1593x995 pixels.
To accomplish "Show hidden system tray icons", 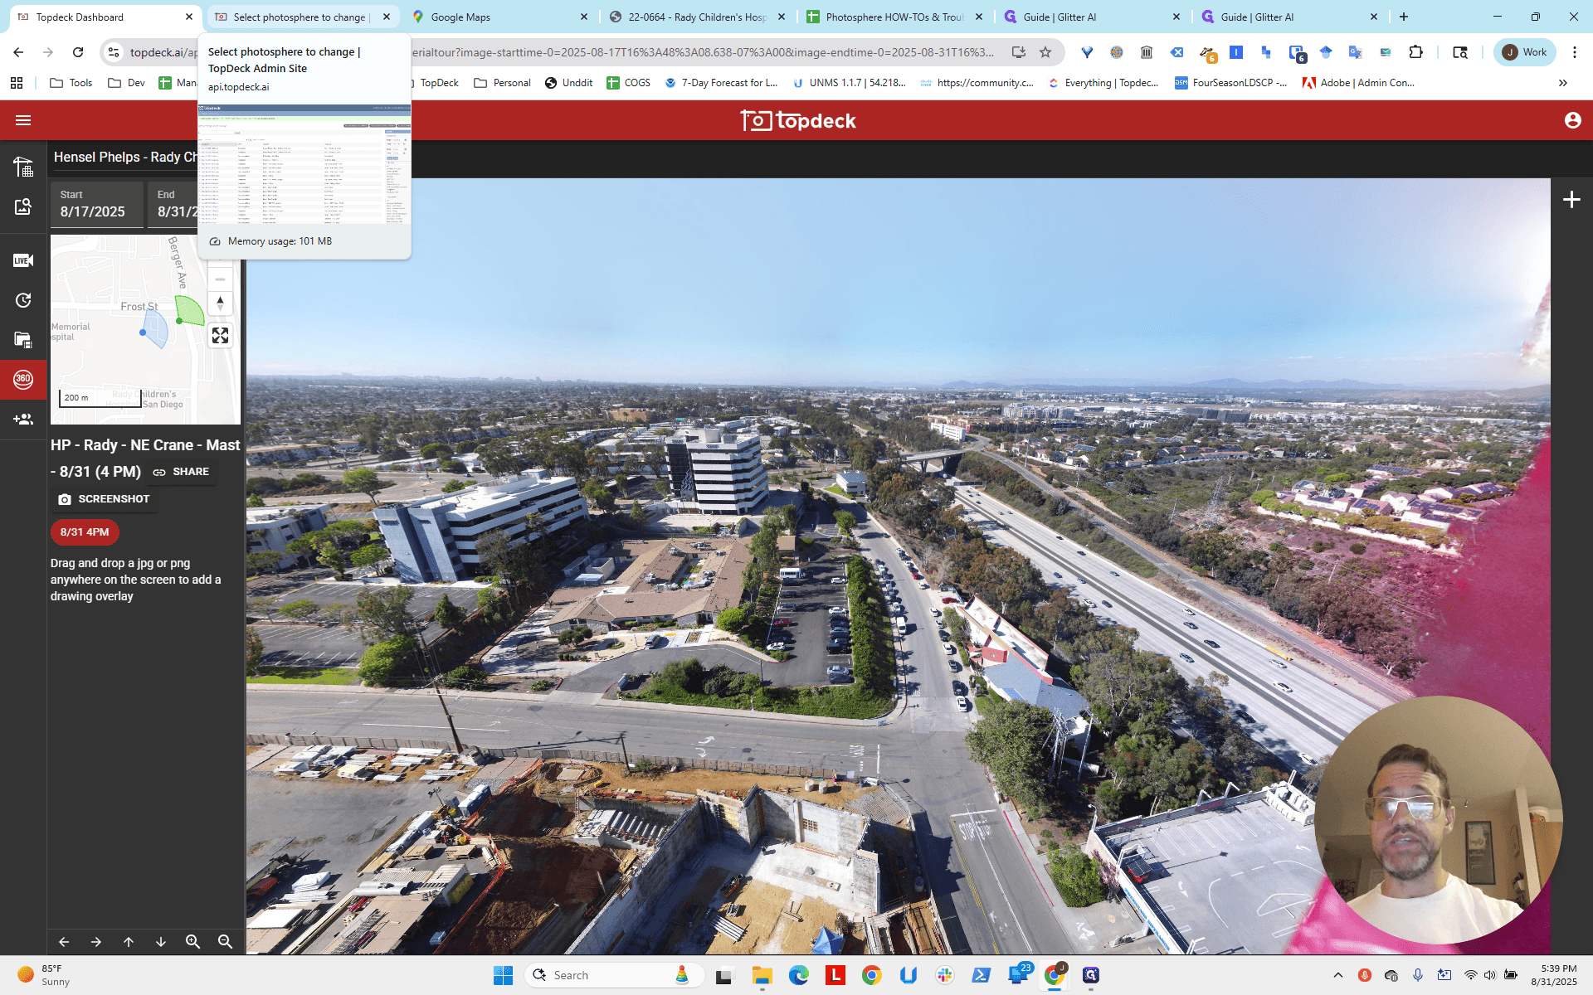I will (x=1337, y=975).
